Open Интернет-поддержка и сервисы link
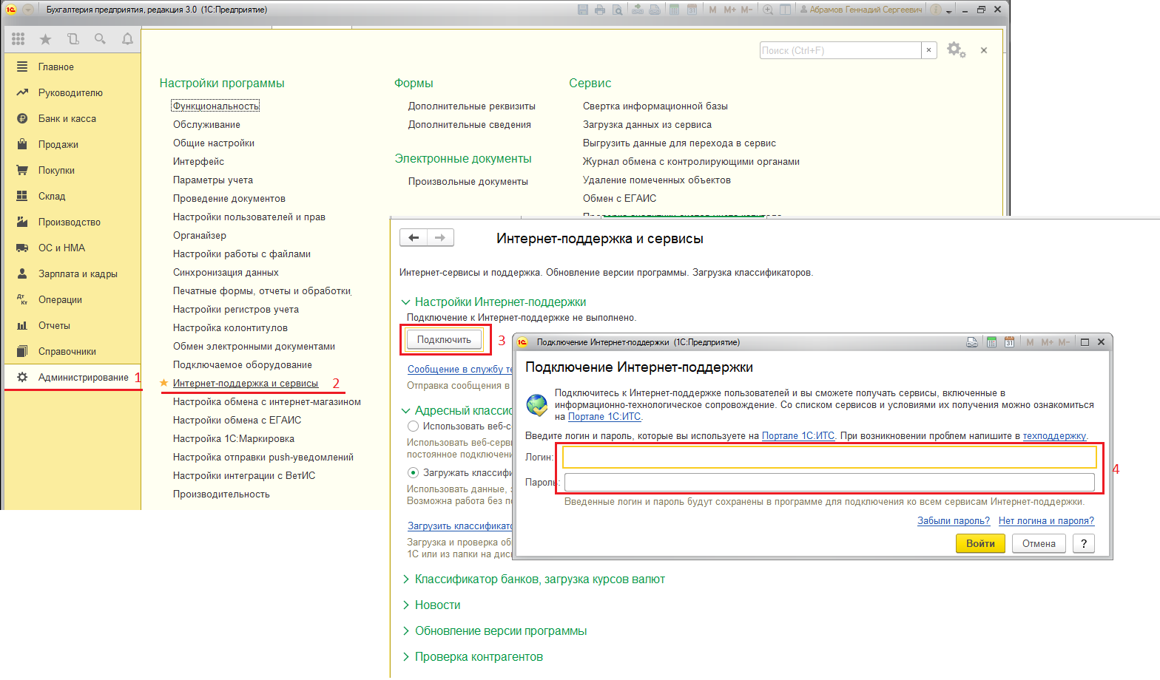The image size is (1160, 680). pyautogui.click(x=246, y=383)
